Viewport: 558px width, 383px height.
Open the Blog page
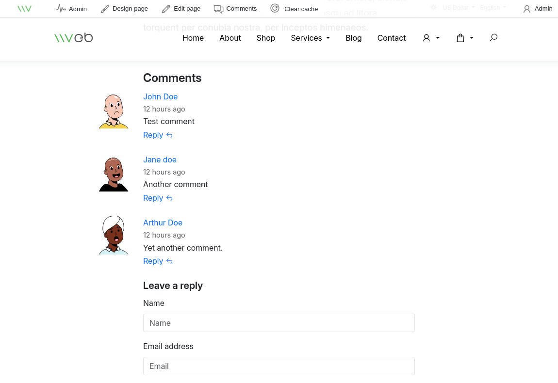pos(353,38)
